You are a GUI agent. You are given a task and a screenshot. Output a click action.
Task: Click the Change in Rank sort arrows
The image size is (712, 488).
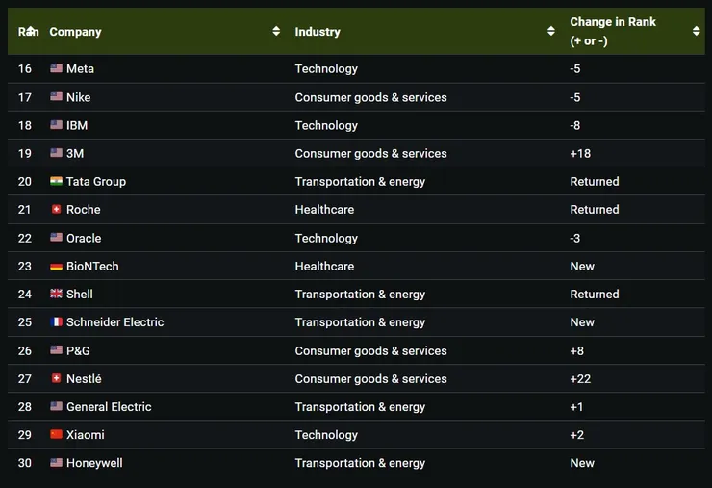(696, 31)
